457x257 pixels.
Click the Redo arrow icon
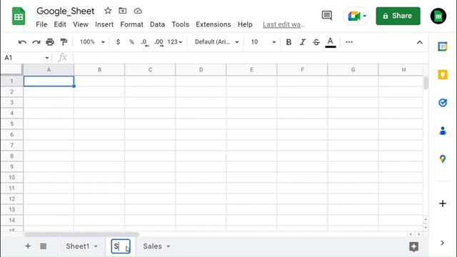(x=36, y=42)
